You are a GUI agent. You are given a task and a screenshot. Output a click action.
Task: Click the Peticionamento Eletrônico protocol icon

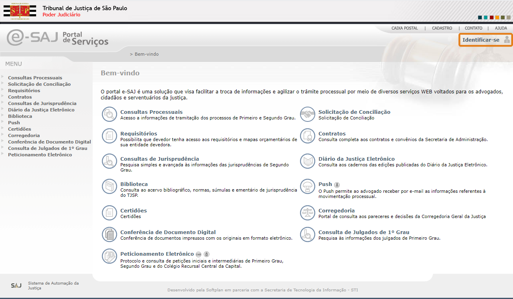(x=109, y=257)
